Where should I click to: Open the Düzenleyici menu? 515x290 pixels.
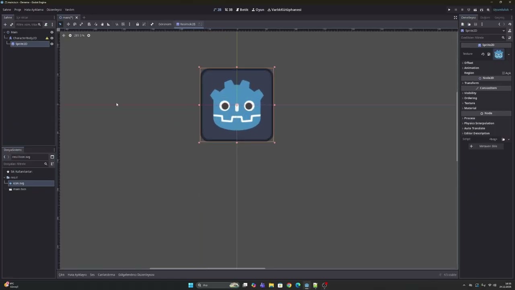[54, 10]
